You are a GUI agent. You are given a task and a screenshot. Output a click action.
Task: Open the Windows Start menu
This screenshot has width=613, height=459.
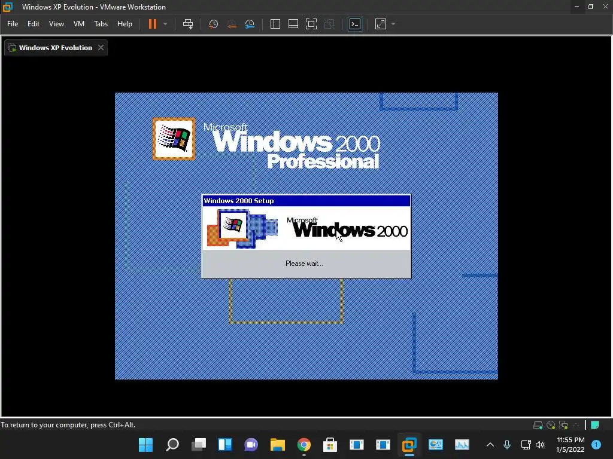(x=146, y=445)
